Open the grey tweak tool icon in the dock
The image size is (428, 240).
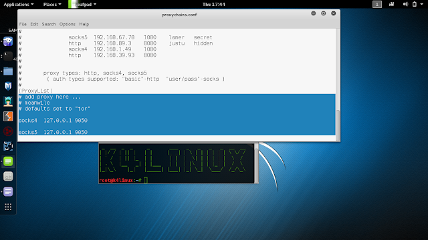point(8,177)
